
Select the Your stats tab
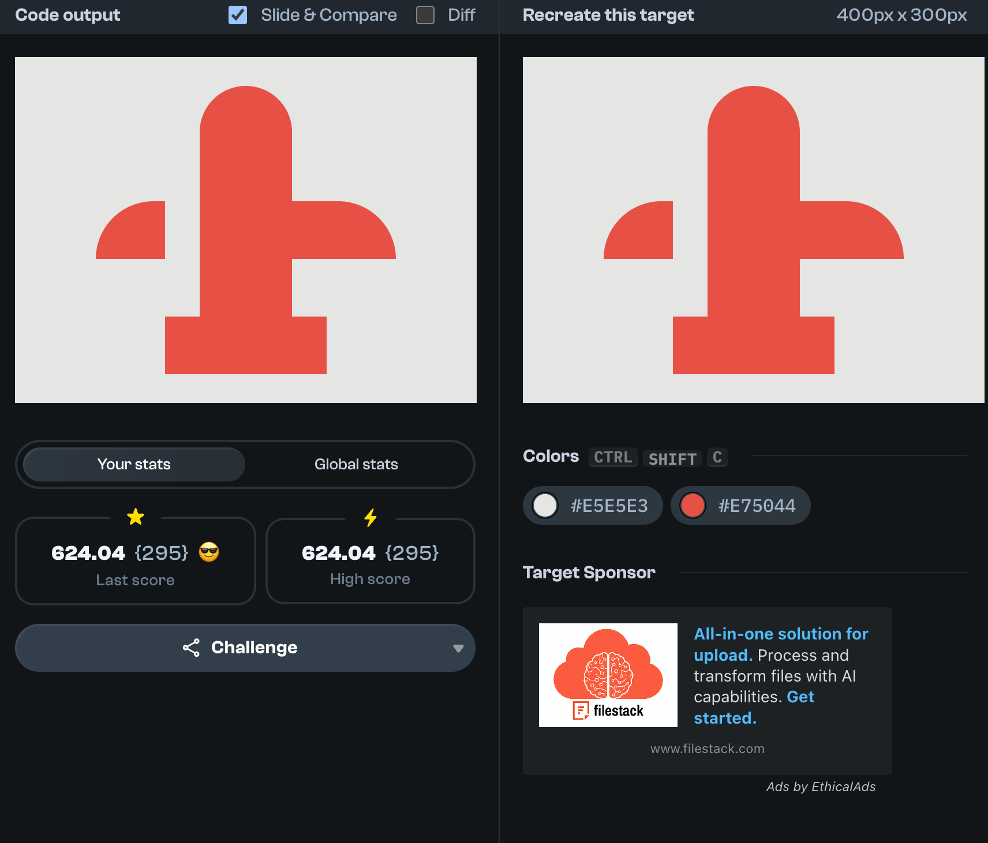[x=134, y=464]
